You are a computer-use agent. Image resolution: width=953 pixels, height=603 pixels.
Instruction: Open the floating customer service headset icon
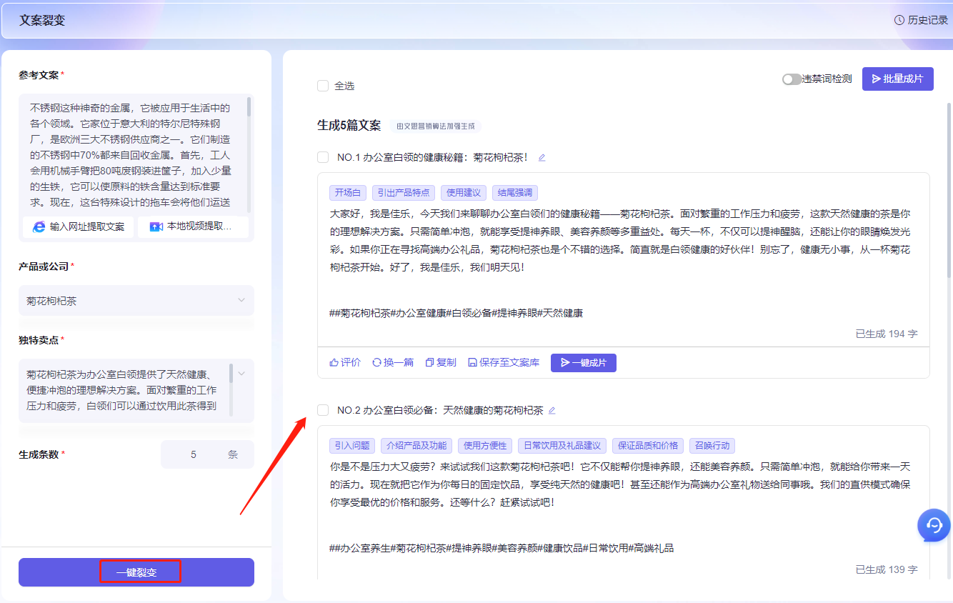coord(934,525)
